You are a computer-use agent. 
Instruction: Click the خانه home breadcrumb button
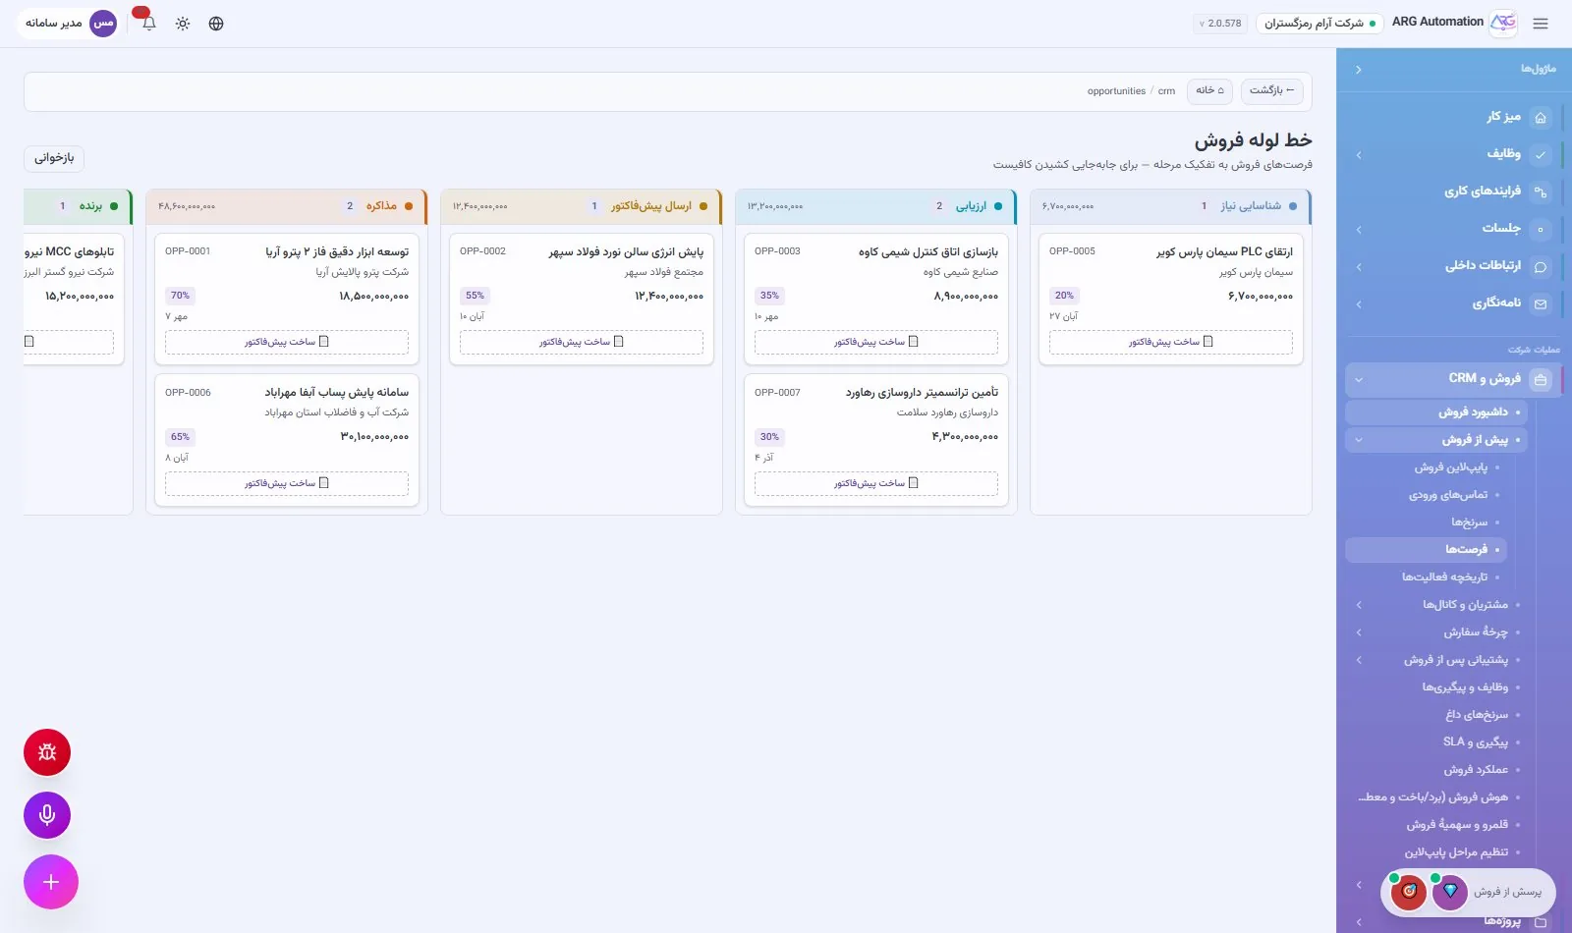pos(1209,90)
